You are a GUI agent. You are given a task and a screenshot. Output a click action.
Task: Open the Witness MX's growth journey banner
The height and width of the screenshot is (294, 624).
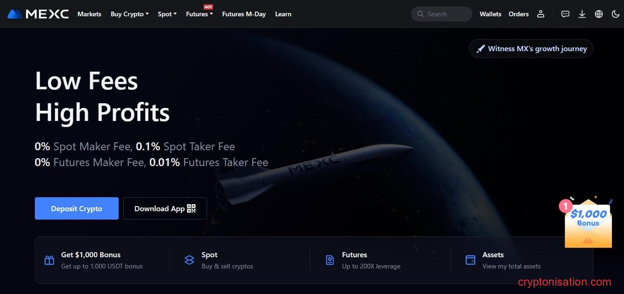531,48
